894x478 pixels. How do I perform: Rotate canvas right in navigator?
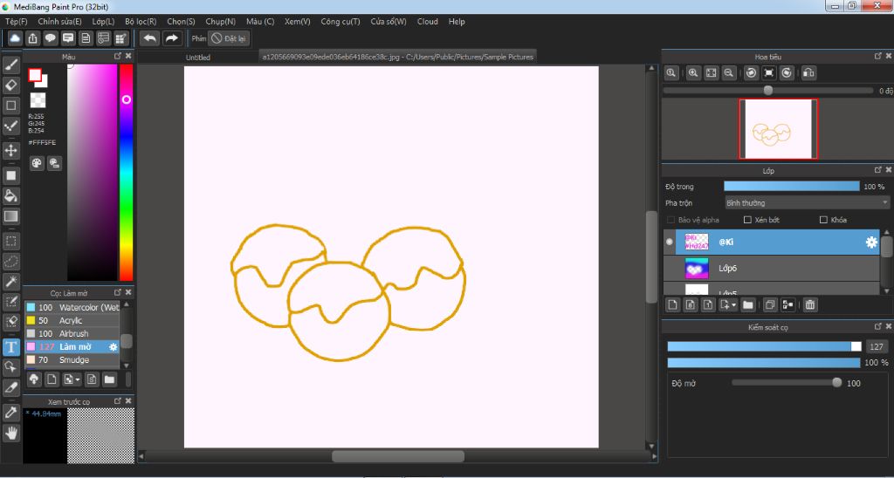787,73
